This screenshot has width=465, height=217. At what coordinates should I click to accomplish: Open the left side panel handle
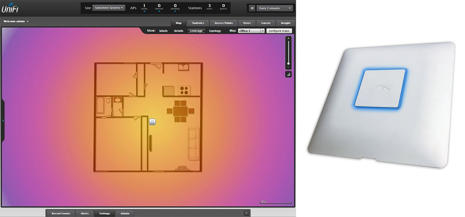[x=3, y=121]
